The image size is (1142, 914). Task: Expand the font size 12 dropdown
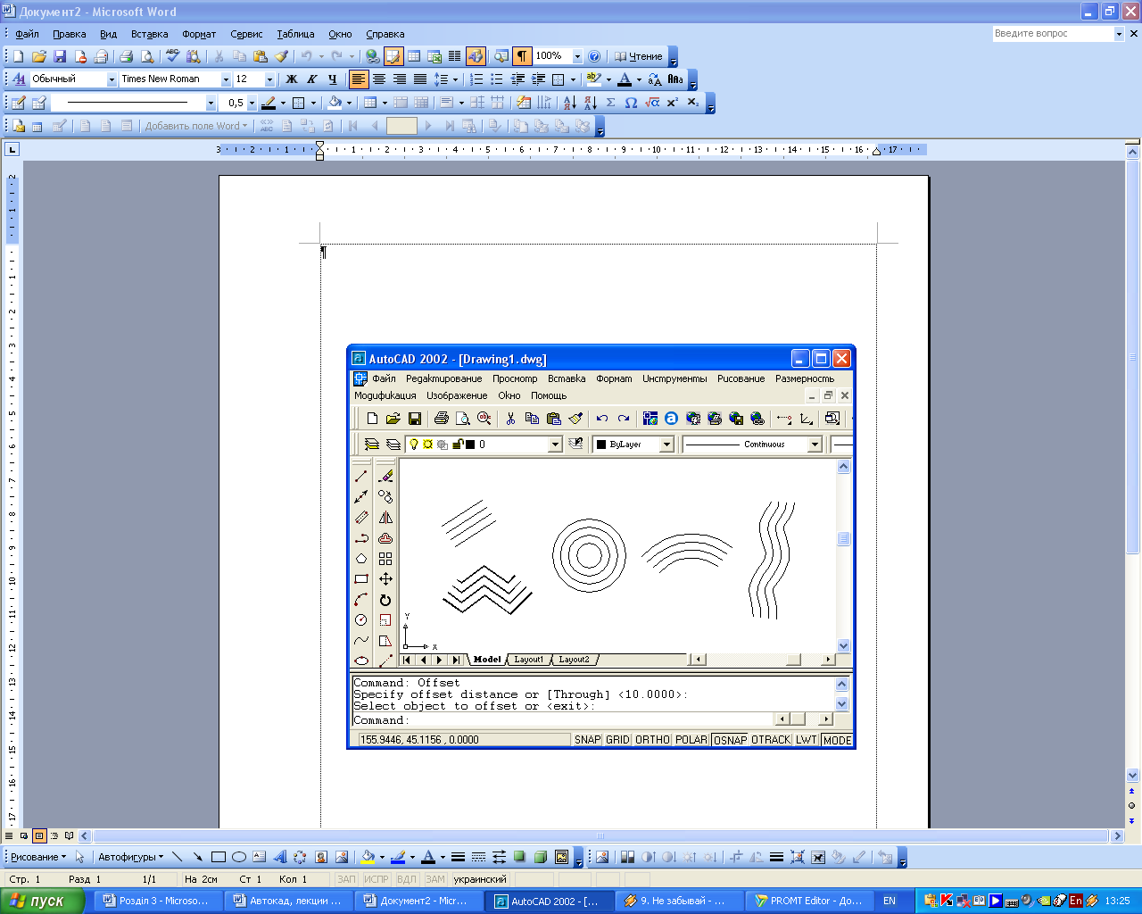tap(269, 79)
